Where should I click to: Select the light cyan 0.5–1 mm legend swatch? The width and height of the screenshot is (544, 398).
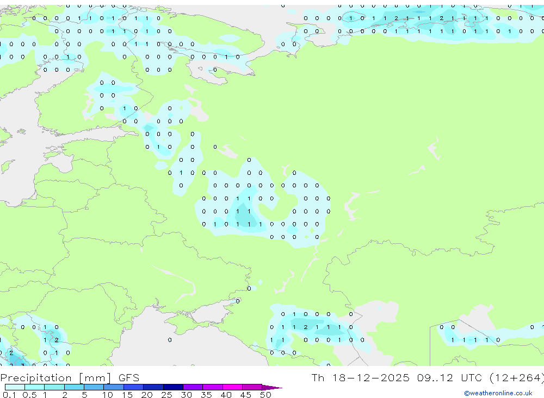tap(35, 387)
